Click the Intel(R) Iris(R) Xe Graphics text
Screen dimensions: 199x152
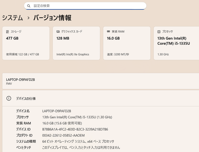tap(73, 54)
